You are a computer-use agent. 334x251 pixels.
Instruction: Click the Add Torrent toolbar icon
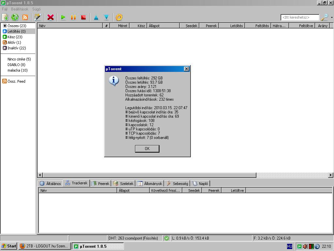pos(5,17)
